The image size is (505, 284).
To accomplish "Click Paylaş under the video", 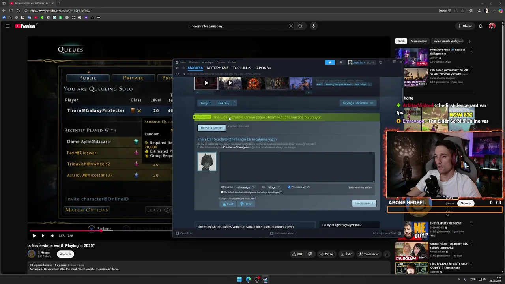I will click(x=326, y=254).
